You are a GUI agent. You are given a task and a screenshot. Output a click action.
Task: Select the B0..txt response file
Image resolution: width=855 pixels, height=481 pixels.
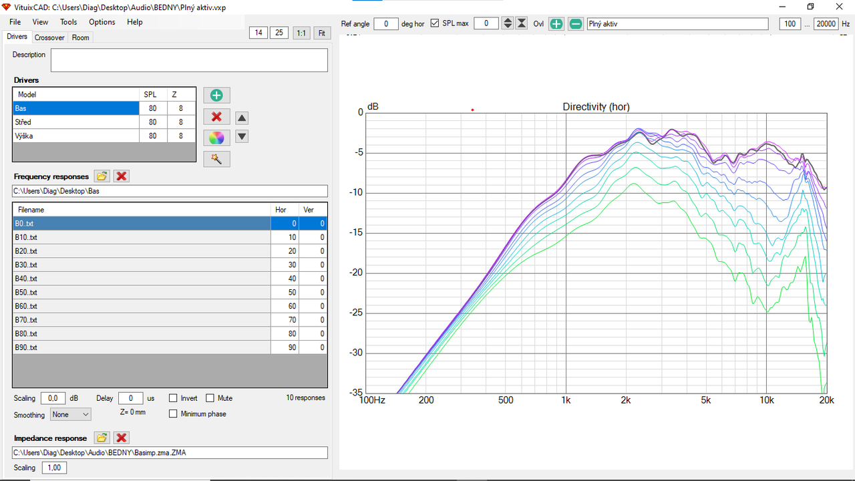pos(170,224)
